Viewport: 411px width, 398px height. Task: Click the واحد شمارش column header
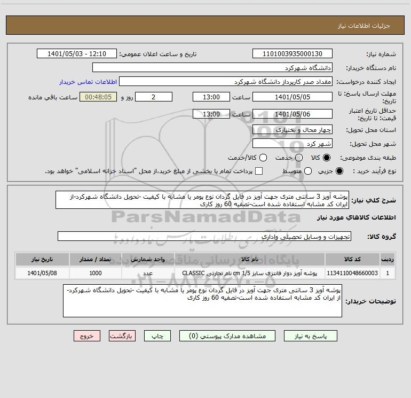pos(148,259)
